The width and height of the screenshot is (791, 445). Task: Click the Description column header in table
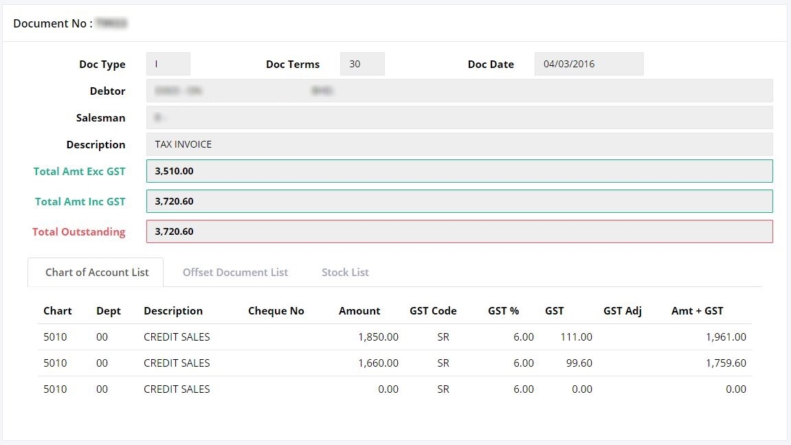(173, 311)
